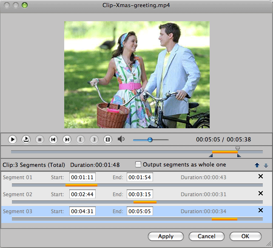Screen dimensions: 273x248
Task: Jump to previous frame button
Action: pos(53,139)
